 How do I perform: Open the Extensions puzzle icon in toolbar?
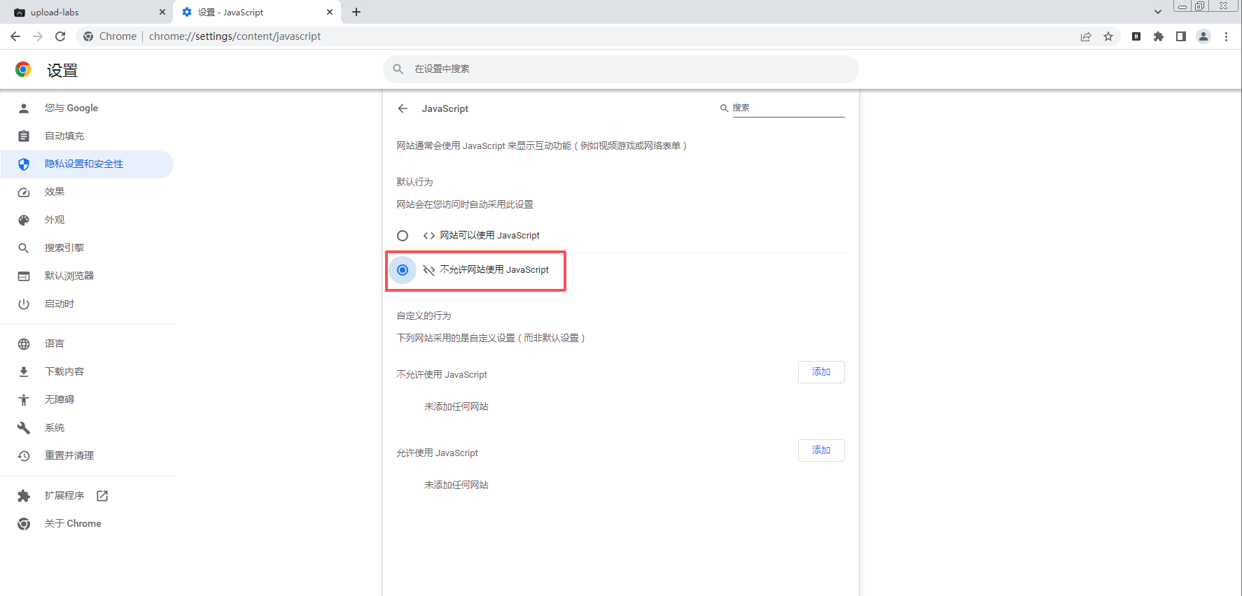[1159, 36]
